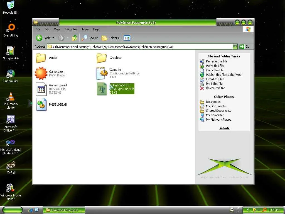Launch MyPal browser from desktop
This screenshot has height=214, width=285.
(11, 167)
